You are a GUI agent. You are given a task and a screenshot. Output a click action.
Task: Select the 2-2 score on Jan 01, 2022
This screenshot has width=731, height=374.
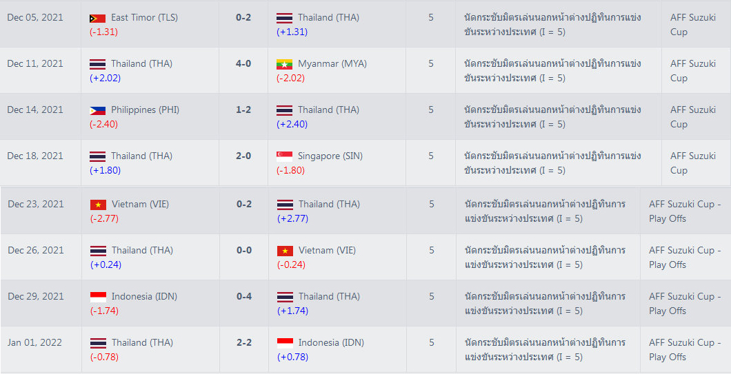point(244,343)
